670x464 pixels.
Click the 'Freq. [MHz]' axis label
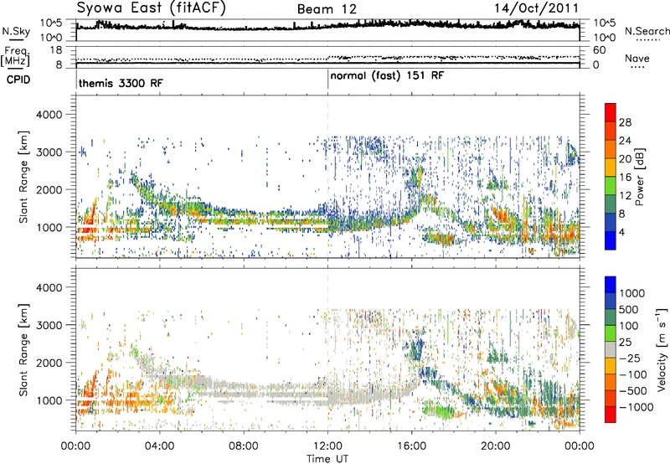tap(15, 56)
